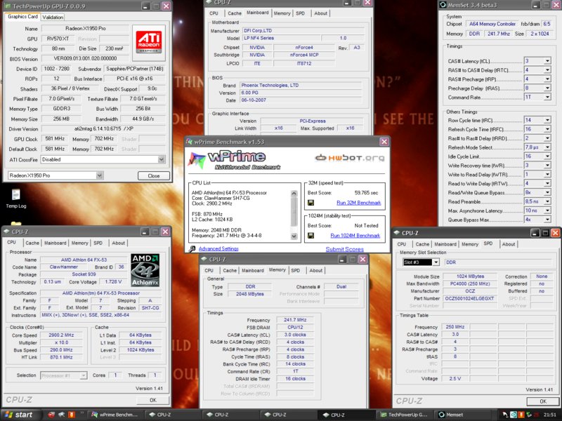Click the HWBOT.org logo in wPrime

click(x=349, y=158)
